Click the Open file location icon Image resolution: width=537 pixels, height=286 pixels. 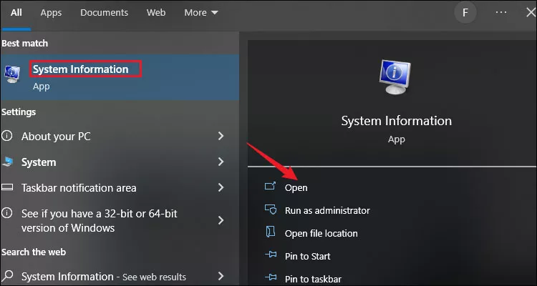coord(270,232)
